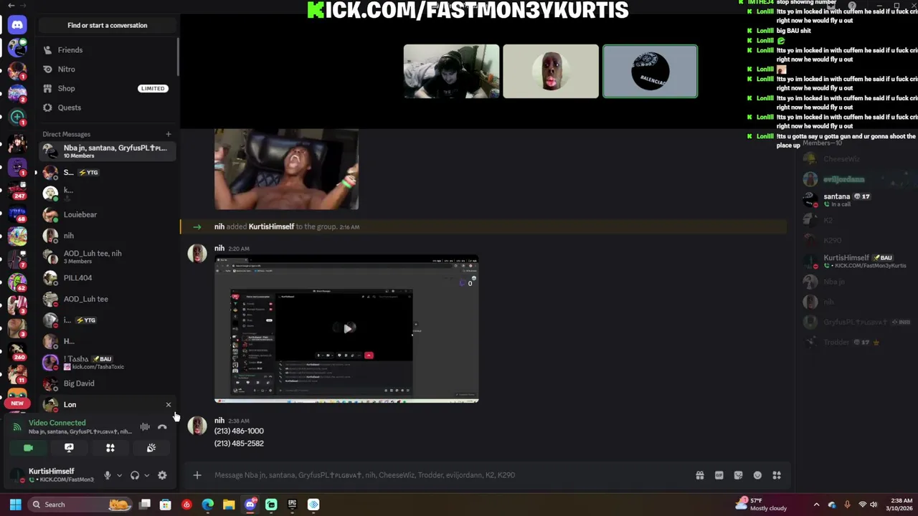Open Discord taskbar icon
Image resolution: width=918 pixels, height=516 pixels.
coord(250,505)
